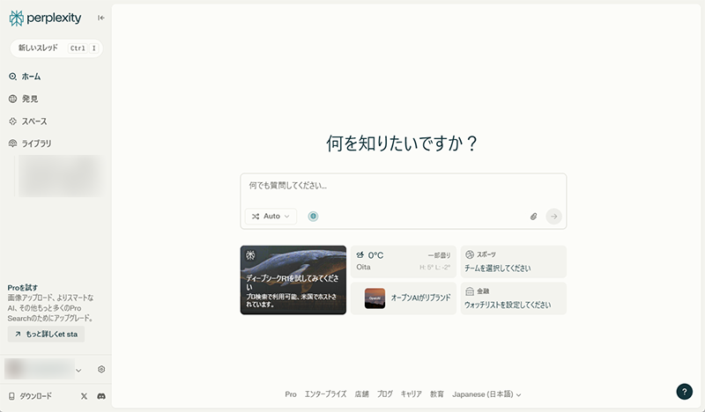This screenshot has height=412, width=705.
Task: Open スペース (Spaces) page
Action: point(34,121)
